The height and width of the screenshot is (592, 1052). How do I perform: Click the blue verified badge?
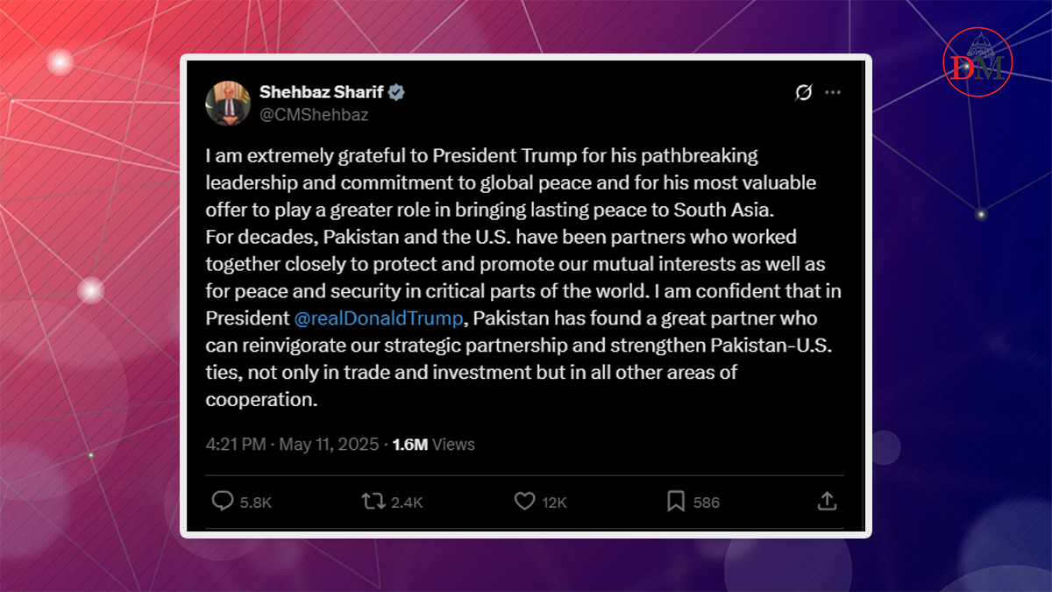(397, 92)
